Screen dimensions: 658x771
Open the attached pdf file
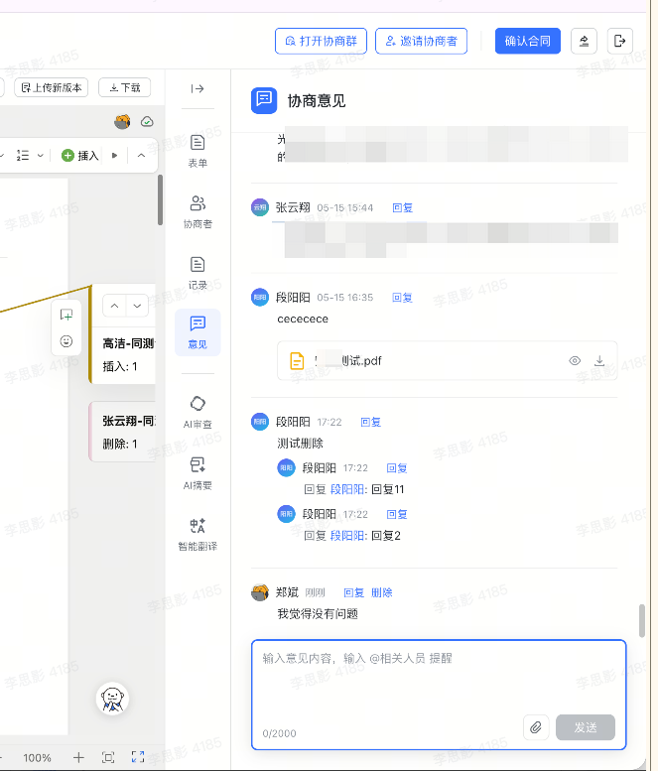(x=447, y=361)
